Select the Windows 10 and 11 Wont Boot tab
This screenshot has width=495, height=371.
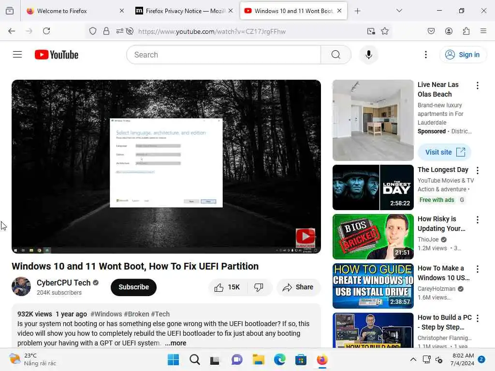(x=293, y=11)
